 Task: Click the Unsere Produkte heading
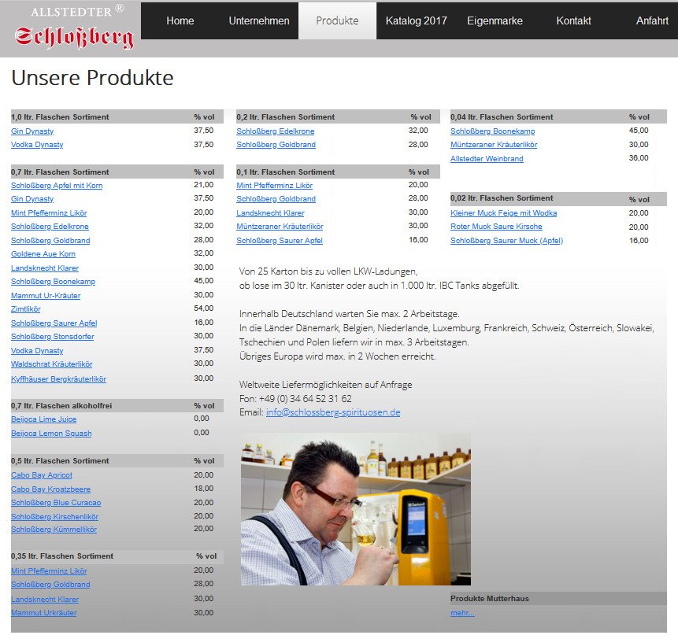click(x=92, y=78)
